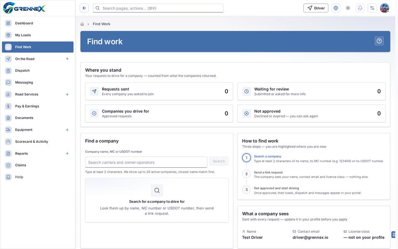Open Dispatch in the sidebar
This screenshot has width=398, height=249.
38,71
